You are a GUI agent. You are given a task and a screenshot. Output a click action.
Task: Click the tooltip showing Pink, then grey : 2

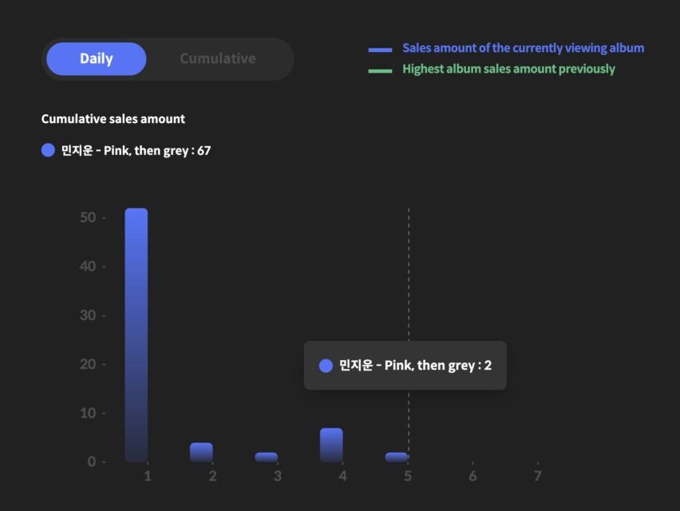click(x=405, y=366)
